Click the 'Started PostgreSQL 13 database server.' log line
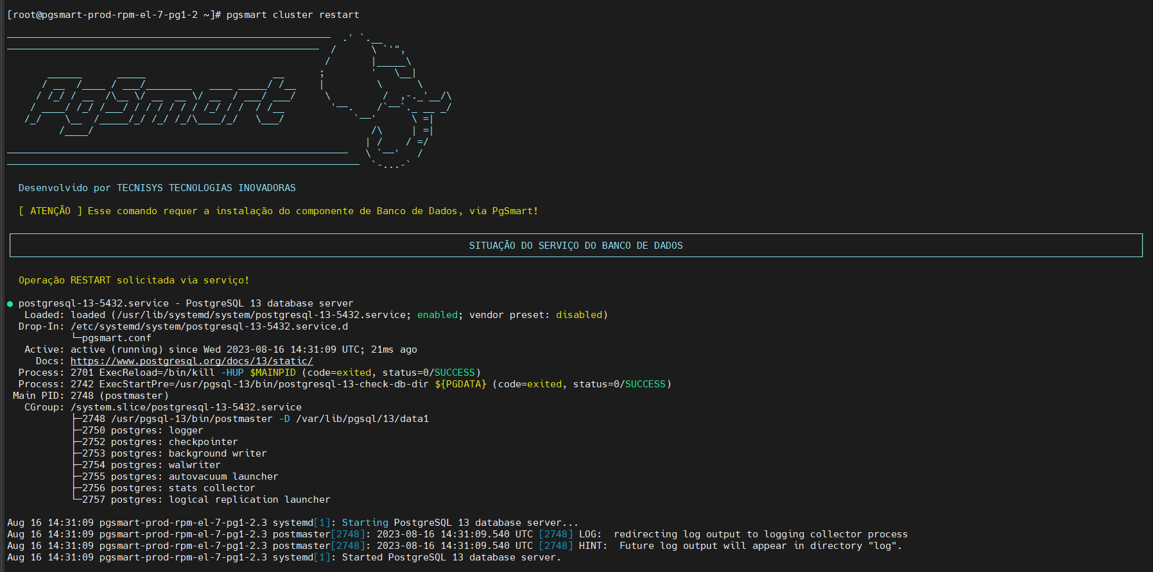This screenshot has height=572, width=1153. pos(284,557)
